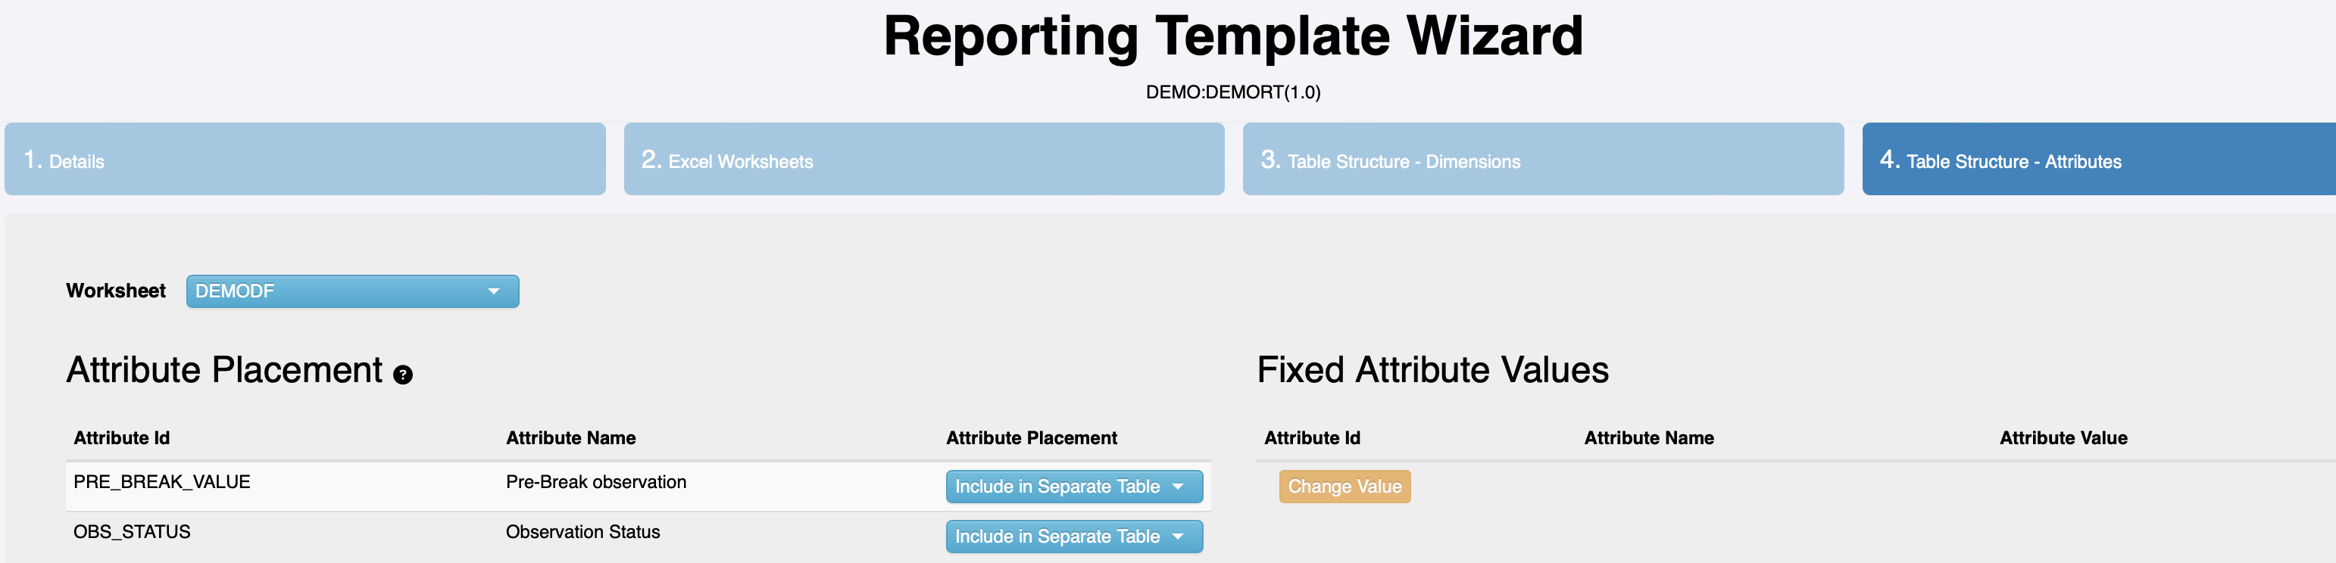
Task: Click Attribute Placement column header
Action: point(1031,438)
